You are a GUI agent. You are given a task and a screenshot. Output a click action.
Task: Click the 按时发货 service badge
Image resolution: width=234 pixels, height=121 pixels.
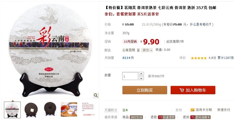pos(136,117)
